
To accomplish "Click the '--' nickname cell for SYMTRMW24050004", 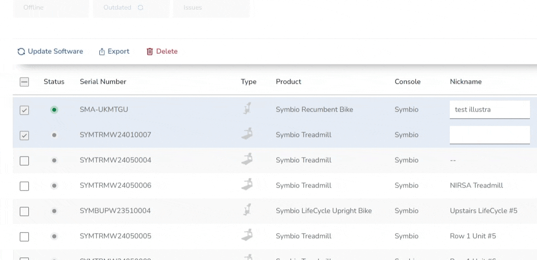I will pyautogui.click(x=453, y=161).
